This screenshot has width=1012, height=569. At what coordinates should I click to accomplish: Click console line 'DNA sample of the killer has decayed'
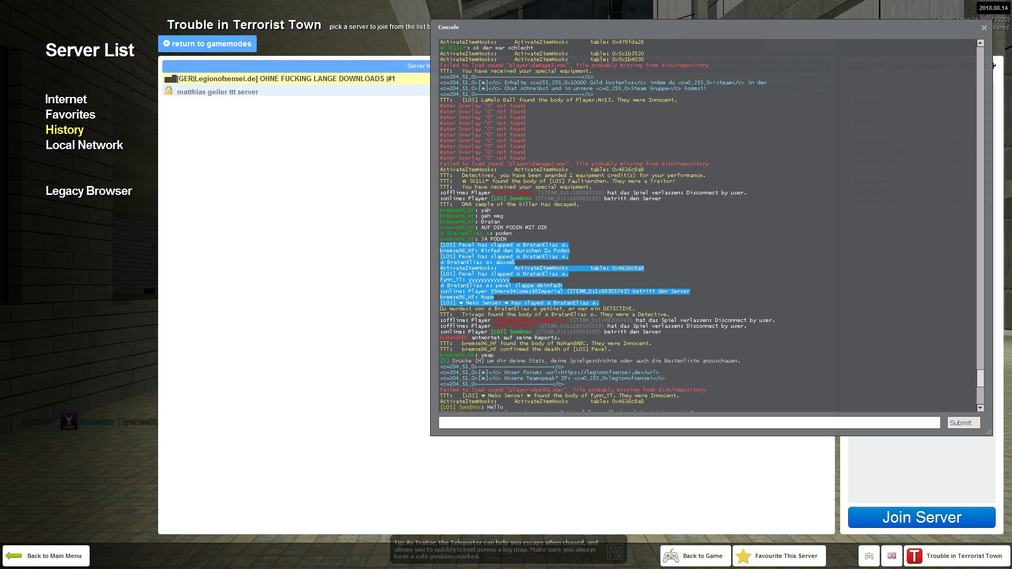[x=509, y=204]
